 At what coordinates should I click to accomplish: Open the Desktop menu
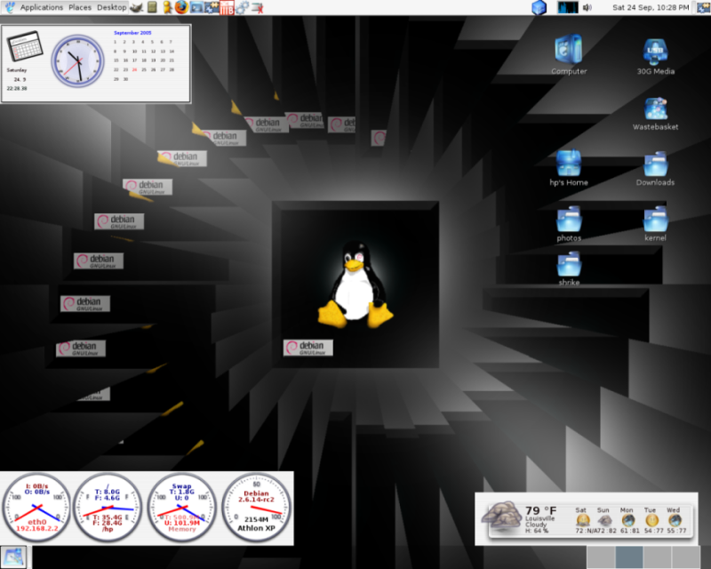point(112,7)
